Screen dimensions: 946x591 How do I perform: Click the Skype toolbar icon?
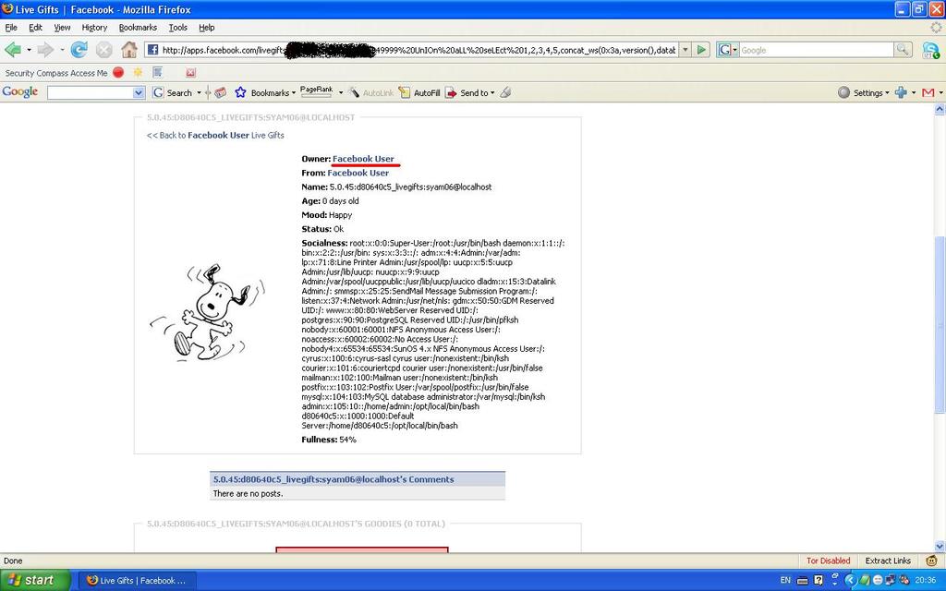click(x=931, y=50)
